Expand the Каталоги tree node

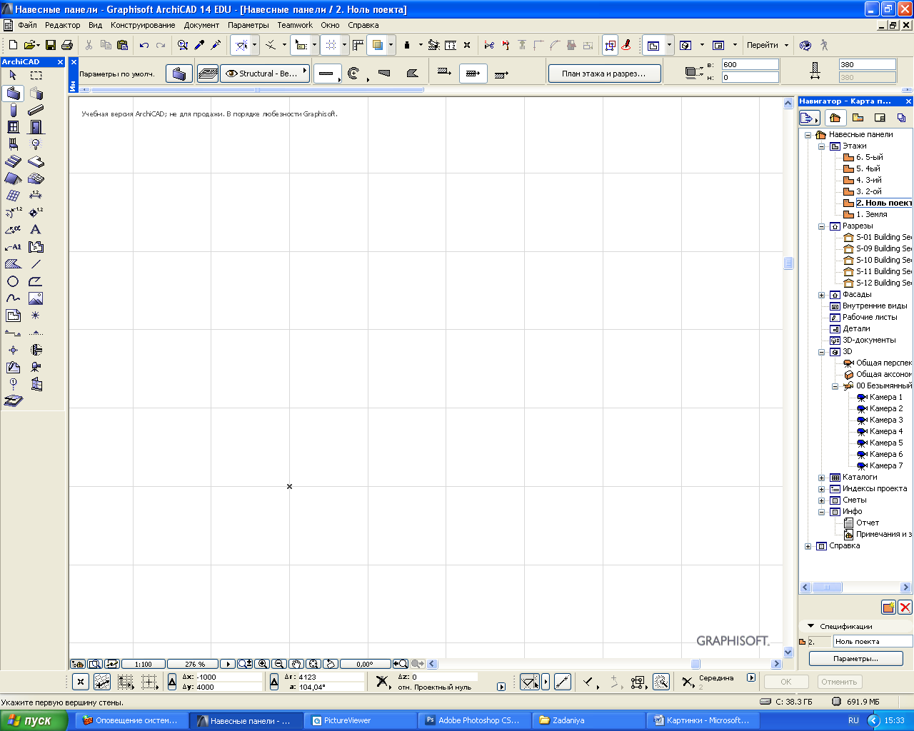click(821, 478)
